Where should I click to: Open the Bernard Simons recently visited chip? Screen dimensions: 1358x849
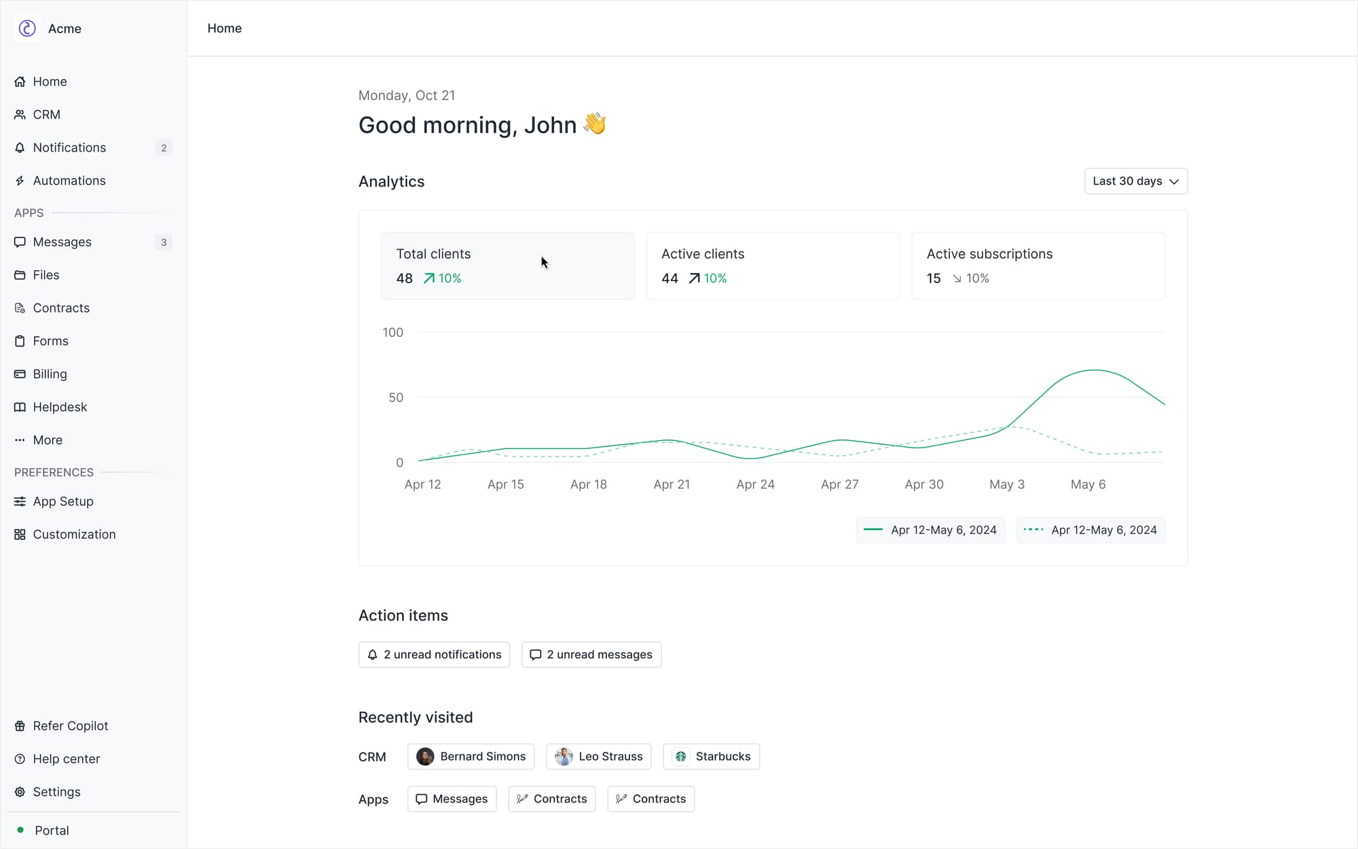coord(471,757)
